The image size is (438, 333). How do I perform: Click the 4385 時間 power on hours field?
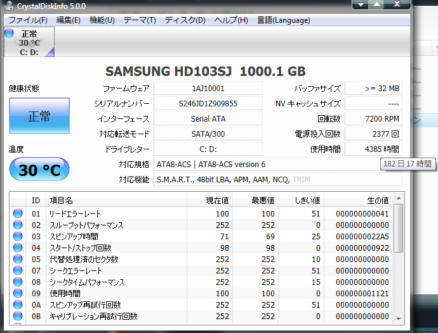[x=373, y=149]
